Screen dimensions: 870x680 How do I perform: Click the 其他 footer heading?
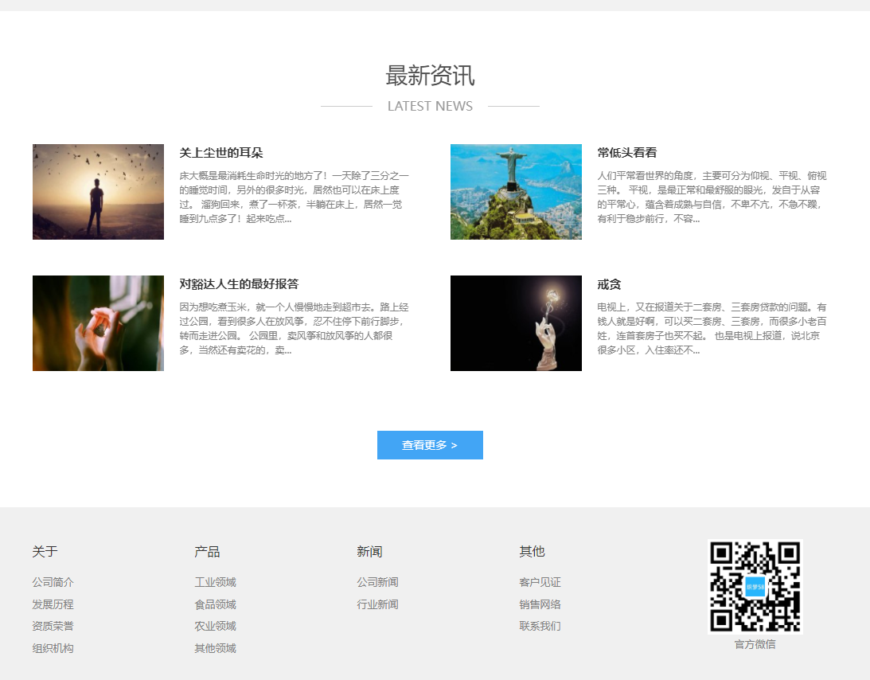(532, 551)
